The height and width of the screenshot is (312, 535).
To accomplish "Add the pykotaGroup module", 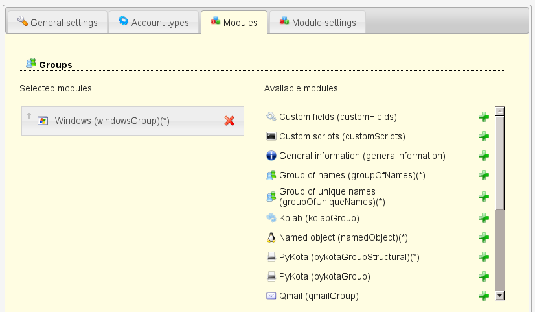I will click(483, 277).
